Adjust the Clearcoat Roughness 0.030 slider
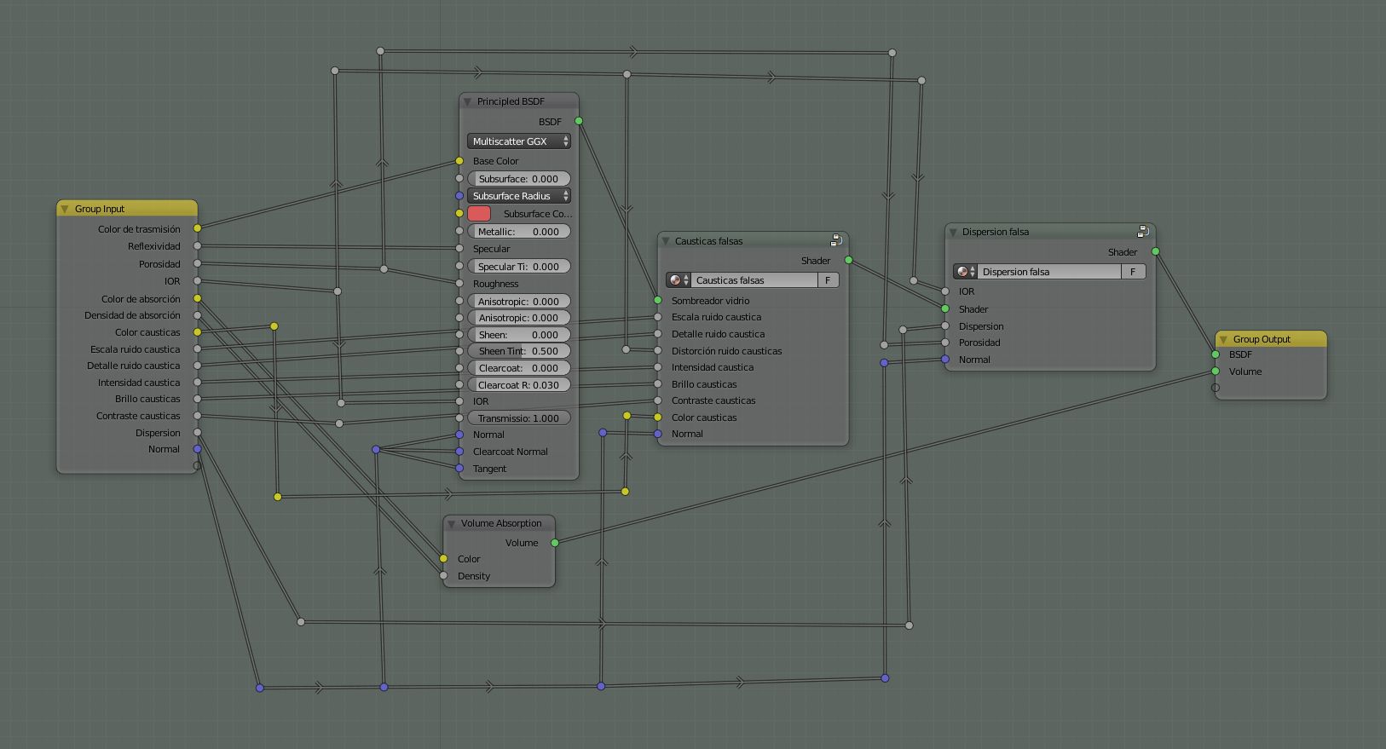The width and height of the screenshot is (1386, 749). click(x=519, y=385)
